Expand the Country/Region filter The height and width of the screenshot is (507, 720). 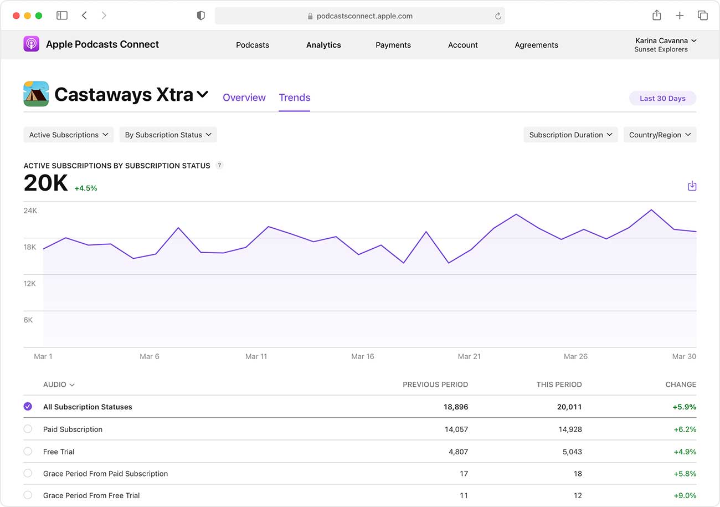[660, 135]
